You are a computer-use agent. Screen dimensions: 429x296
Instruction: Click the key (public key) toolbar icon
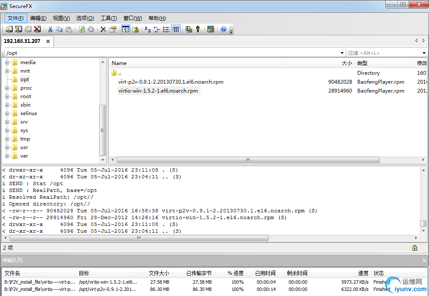[x=198, y=29]
